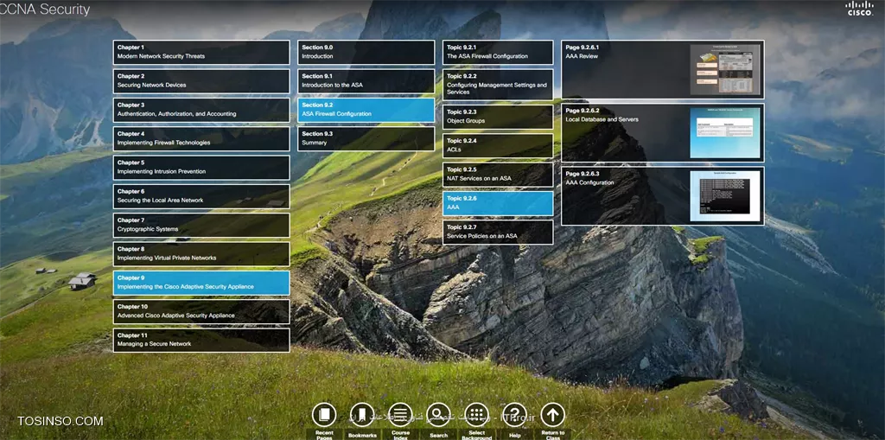The height and width of the screenshot is (440, 885).
Task: Open Chapter 3 Authentication, Authorization, and Accounting
Action: point(201,110)
